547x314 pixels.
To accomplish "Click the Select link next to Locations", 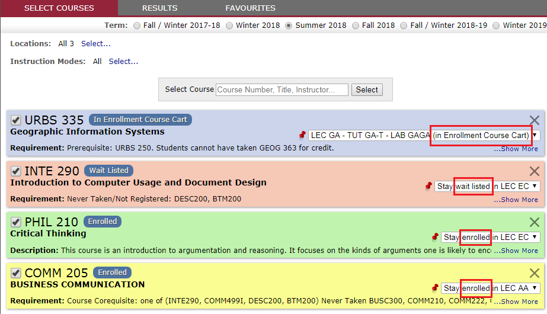I will 95,44.
